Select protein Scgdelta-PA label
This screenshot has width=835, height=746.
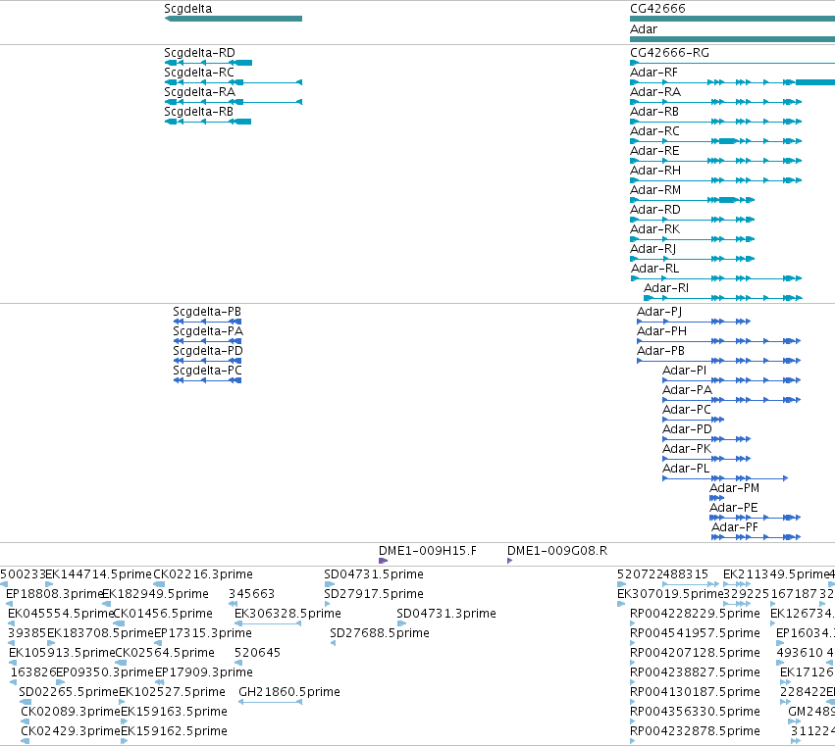pyautogui.click(x=208, y=331)
